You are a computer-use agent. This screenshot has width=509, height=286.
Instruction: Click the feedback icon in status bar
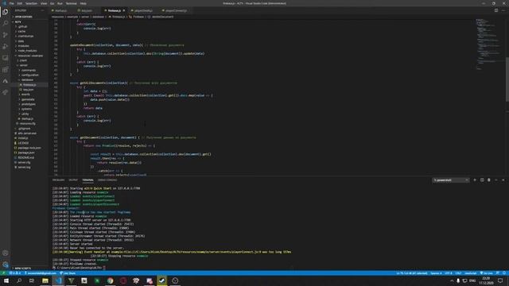(497, 273)
